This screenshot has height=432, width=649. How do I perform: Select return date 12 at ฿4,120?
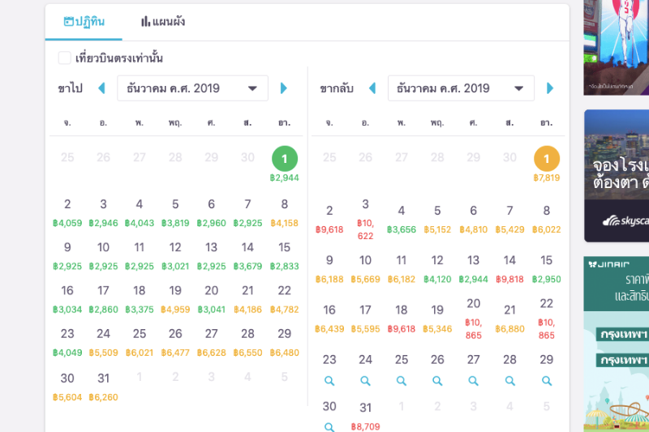coord(437,269)
